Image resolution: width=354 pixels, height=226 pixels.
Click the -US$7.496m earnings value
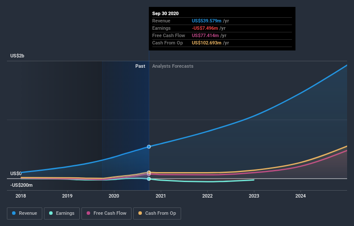click(205, 28)
